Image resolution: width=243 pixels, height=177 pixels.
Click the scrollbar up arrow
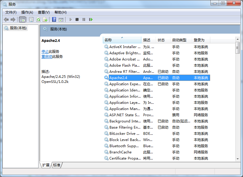coord(238,39)
